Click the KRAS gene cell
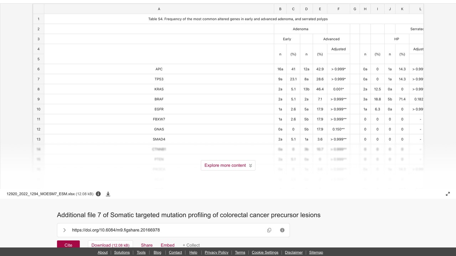The height and width of the screenshot is (256, 456). click(159, 89)
